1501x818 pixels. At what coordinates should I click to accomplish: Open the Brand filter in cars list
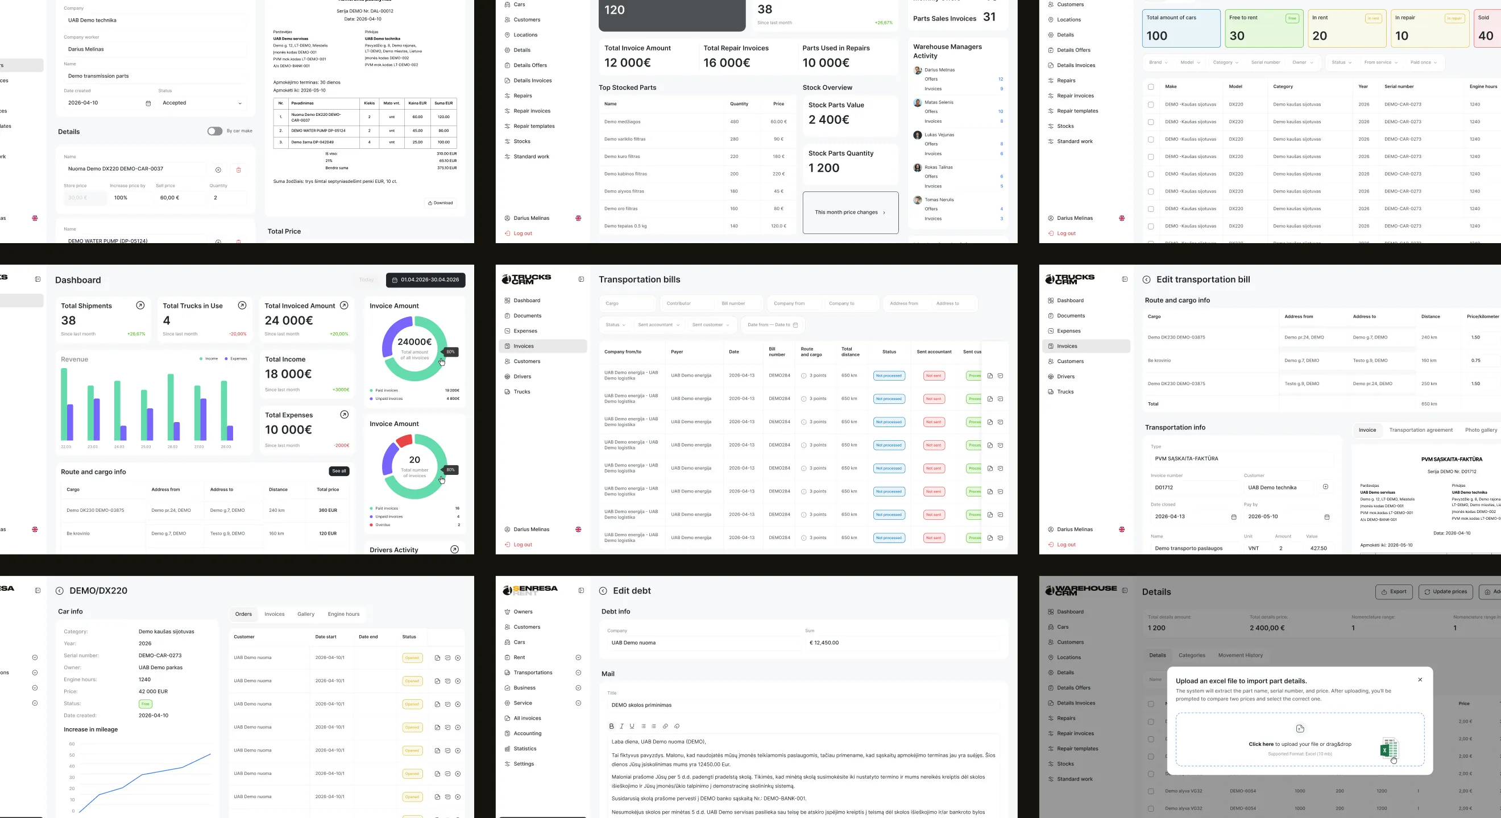point(1158,62)
